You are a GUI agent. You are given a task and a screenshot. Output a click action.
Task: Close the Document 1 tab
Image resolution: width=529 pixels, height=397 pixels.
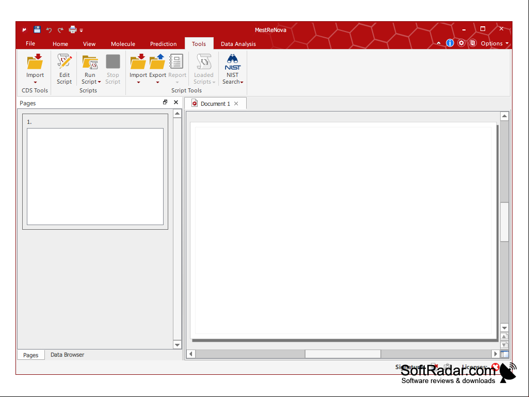[x=236, y=104]
